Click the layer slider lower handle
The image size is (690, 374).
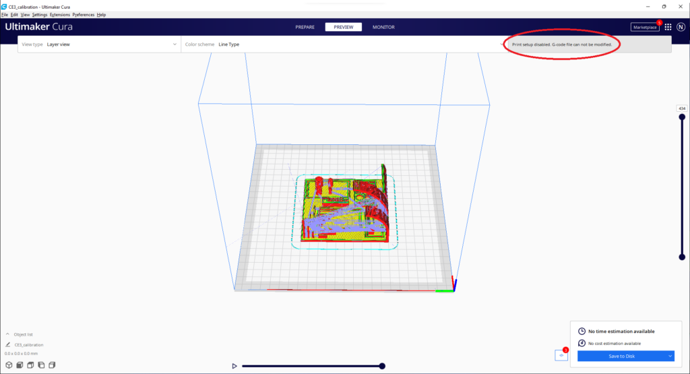[x=682, y=257]
